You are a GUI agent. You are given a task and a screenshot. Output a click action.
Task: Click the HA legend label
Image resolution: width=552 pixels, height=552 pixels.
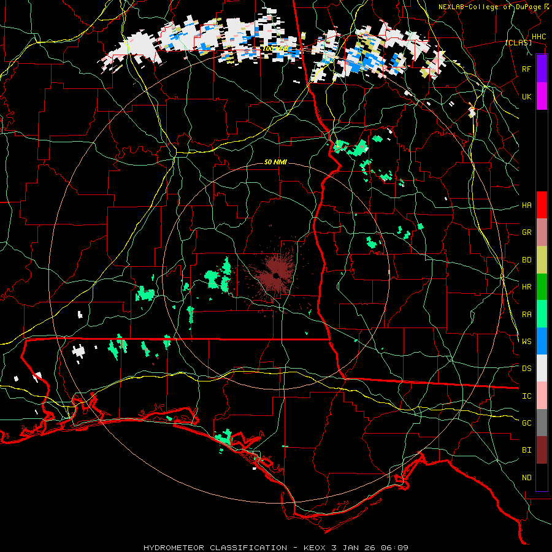(526, 205)
